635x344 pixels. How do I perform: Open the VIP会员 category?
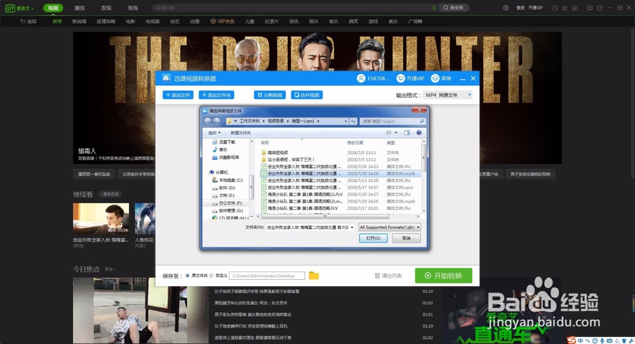click(222, 22)
